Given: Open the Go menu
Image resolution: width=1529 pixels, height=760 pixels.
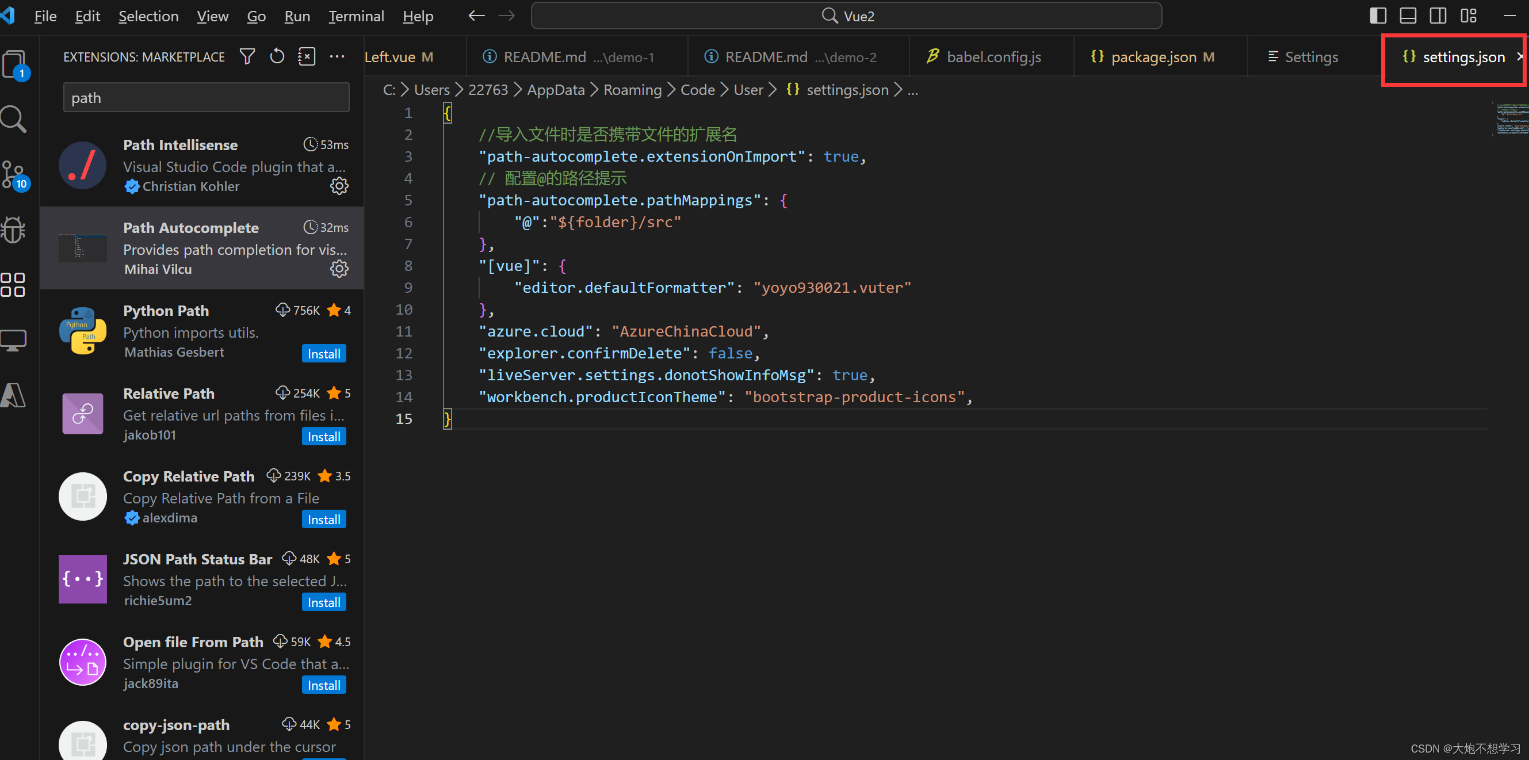Looking at the screenshot, I should 256,16.
